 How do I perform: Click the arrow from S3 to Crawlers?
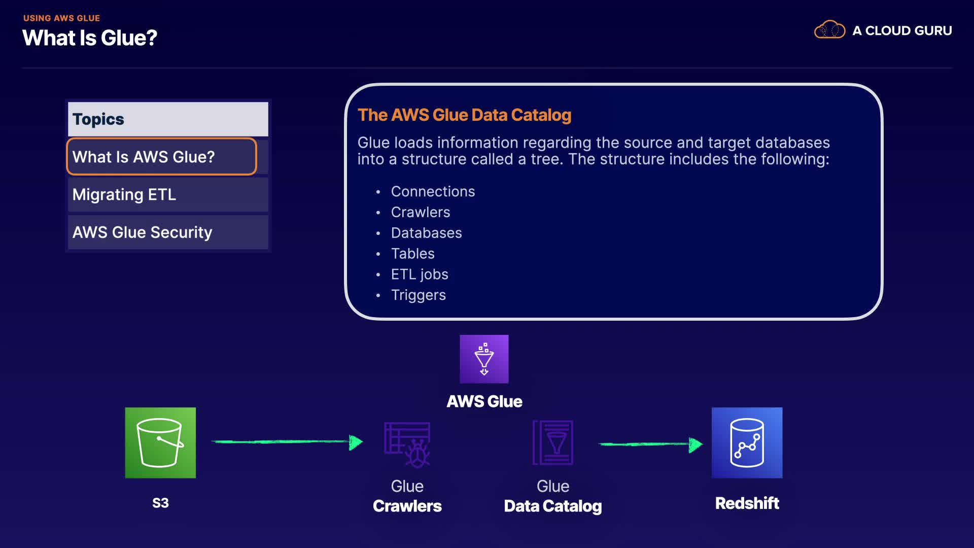(287, 442)
